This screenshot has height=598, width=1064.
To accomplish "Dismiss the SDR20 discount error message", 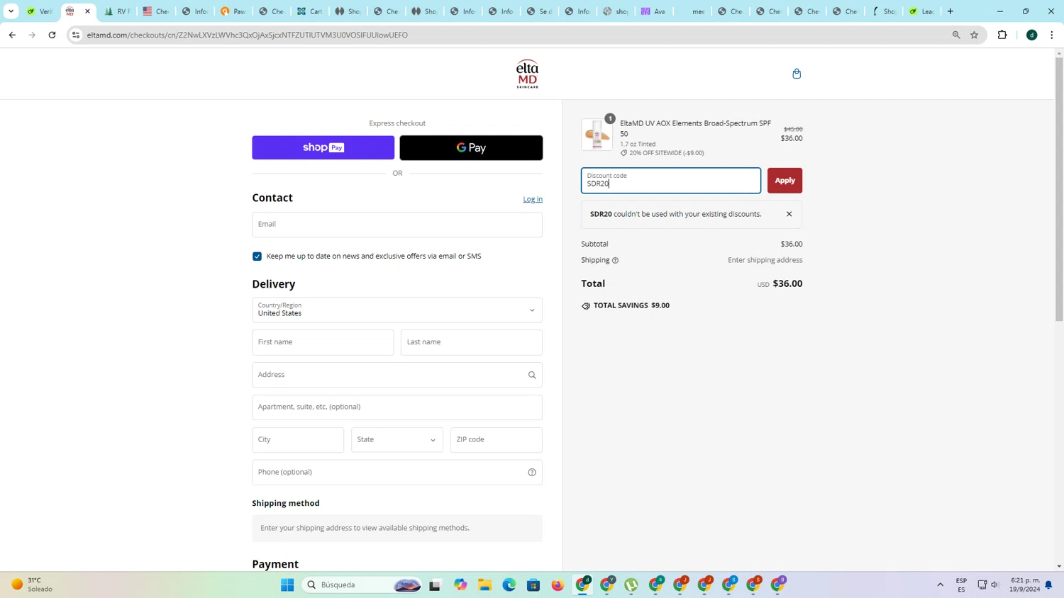I will (789, 214).
